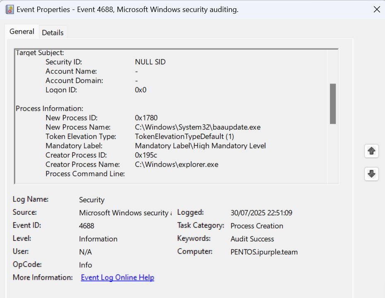Click the baaupdate.exe new process path
Viewport: 385px width, 298px height.
coord(197,127)
